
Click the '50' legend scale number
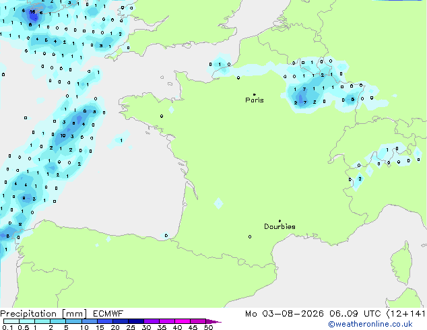[x=208, y=327]
